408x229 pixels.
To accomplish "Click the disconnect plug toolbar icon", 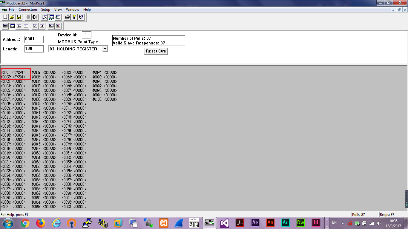I will [x=35, y=17].
